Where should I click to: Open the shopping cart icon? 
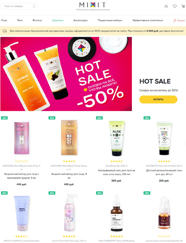click(183, 6)
